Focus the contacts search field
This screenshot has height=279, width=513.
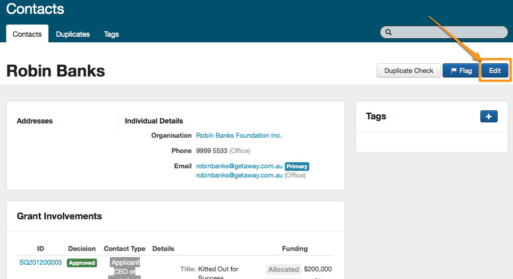click(449, 32)
